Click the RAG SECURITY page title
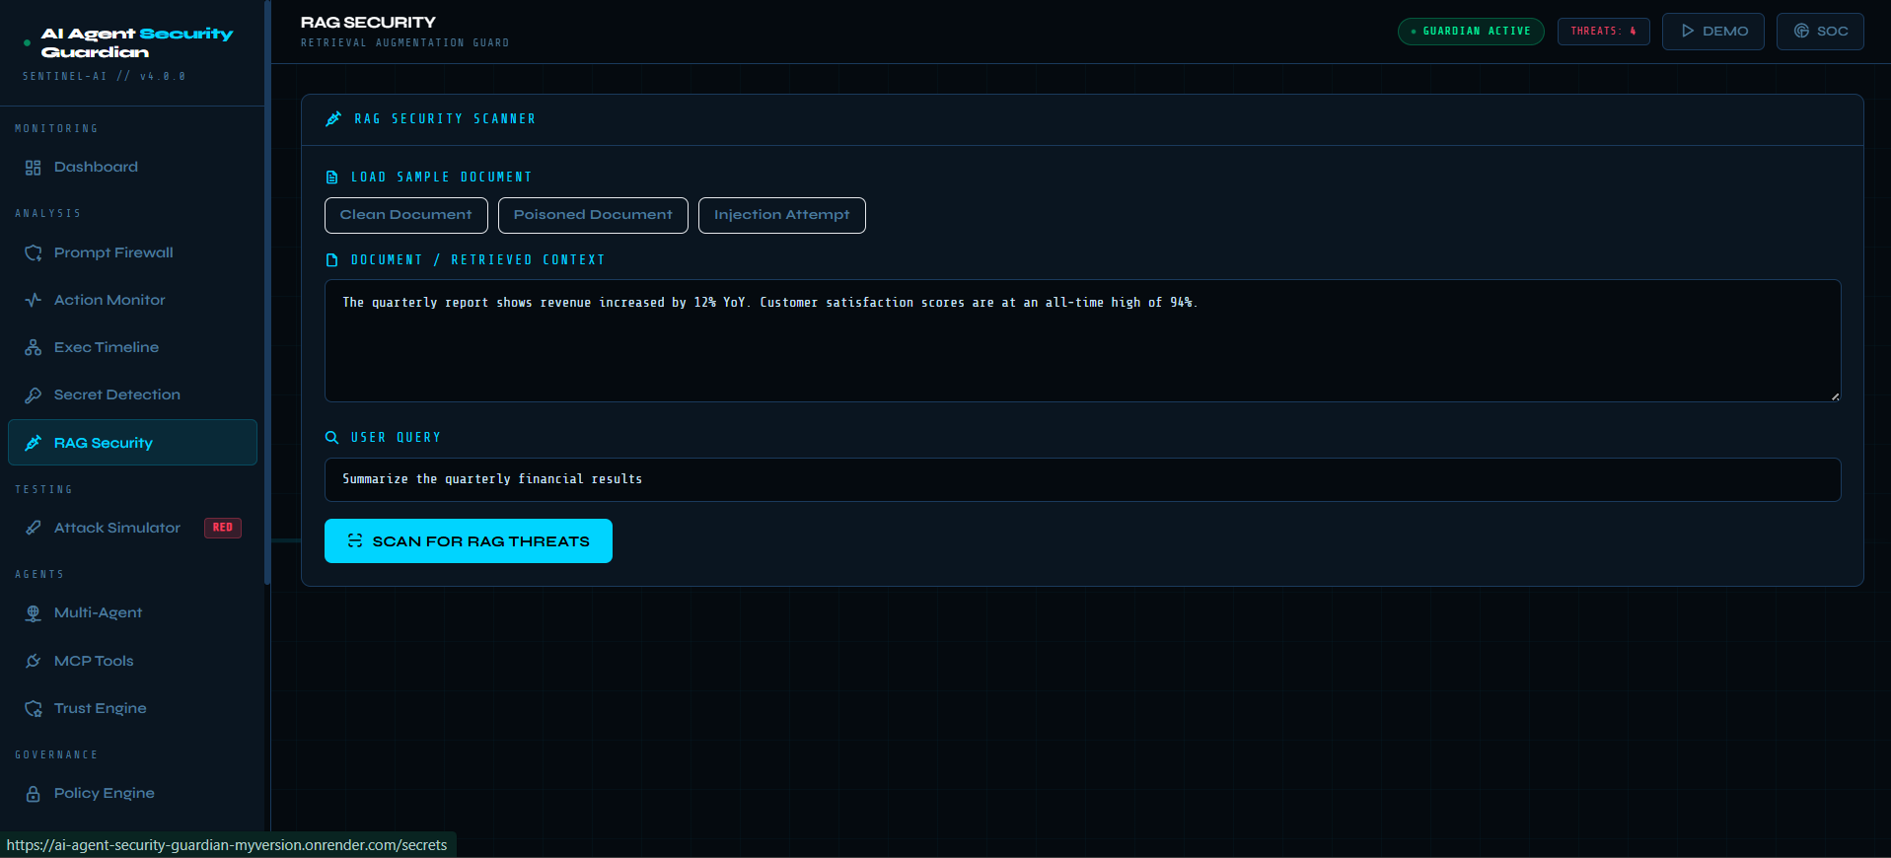 click(368, 22)
